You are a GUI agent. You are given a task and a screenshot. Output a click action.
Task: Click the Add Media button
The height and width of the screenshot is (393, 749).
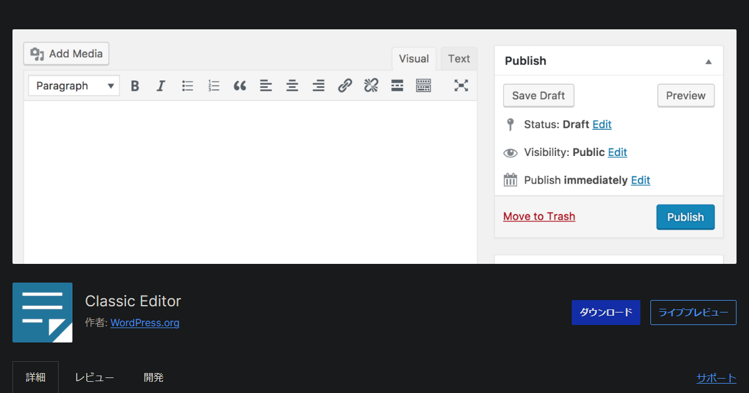pyautogui.click(x=66, y=54)
